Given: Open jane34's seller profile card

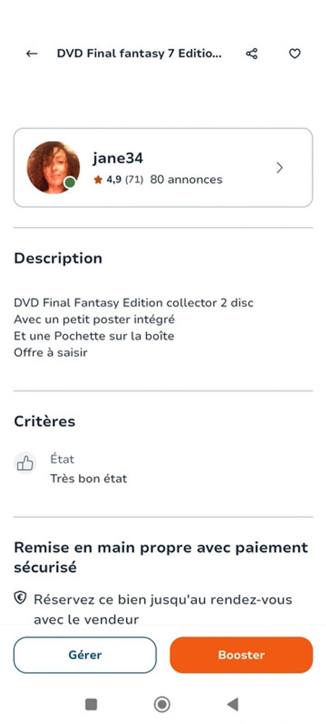Looking at the screenshot, I should pos(163,167).
